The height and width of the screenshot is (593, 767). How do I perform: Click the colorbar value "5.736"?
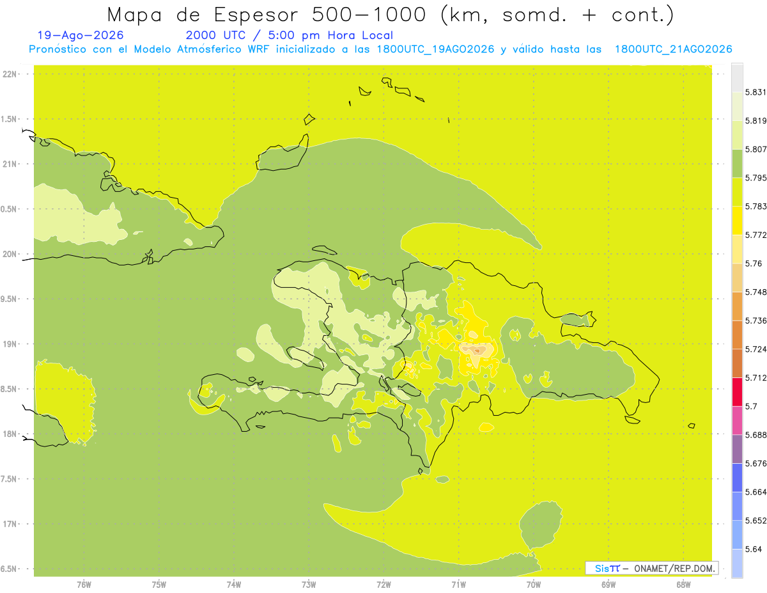coord(755,320)
